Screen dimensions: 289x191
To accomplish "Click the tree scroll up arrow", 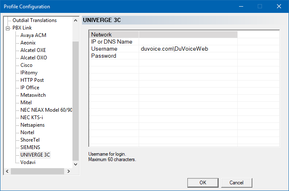I will [75, 20].
